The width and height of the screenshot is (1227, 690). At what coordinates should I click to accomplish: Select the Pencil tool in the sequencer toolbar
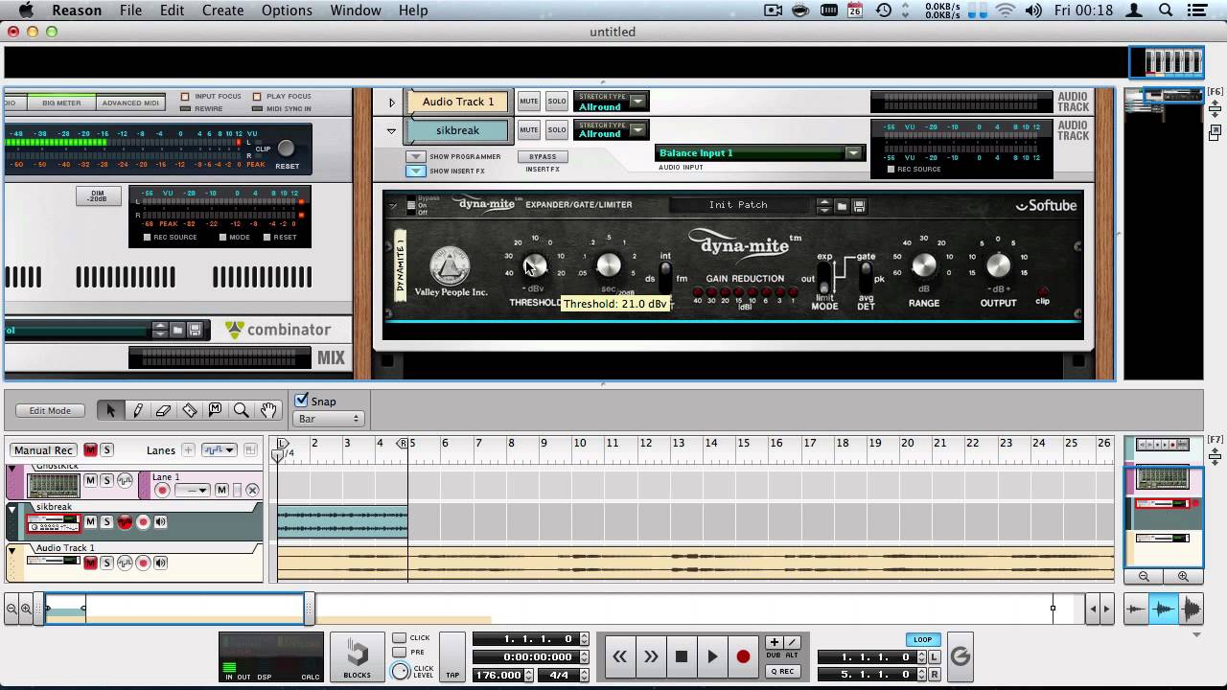137,410
